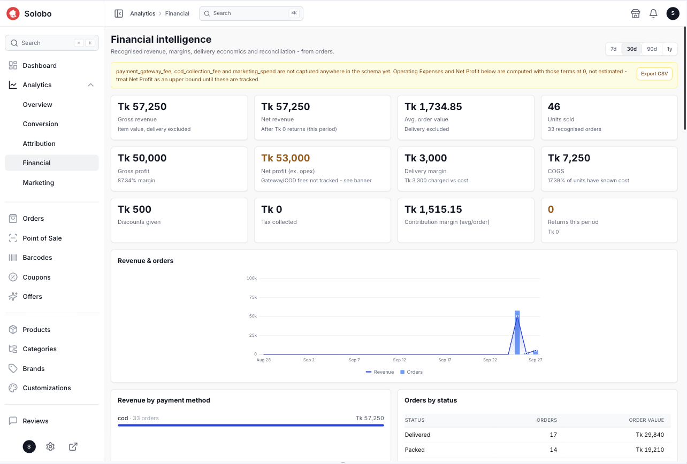Screen dimensions: 687x464
Task: Open the storefront icon in the header
Action: [636, 13]
